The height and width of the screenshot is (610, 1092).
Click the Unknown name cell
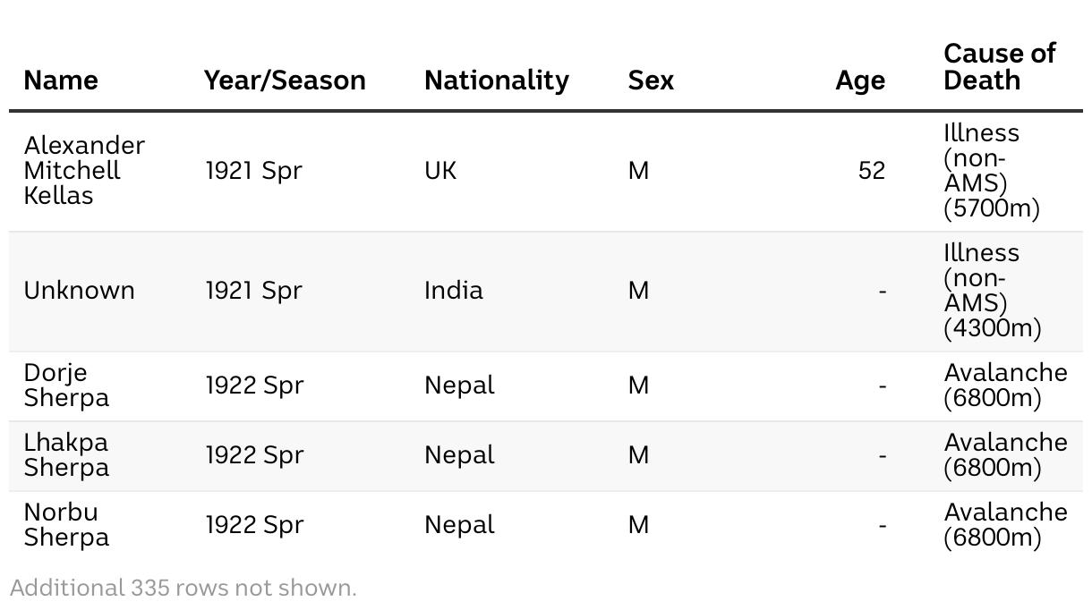click(x=79, y=291)
